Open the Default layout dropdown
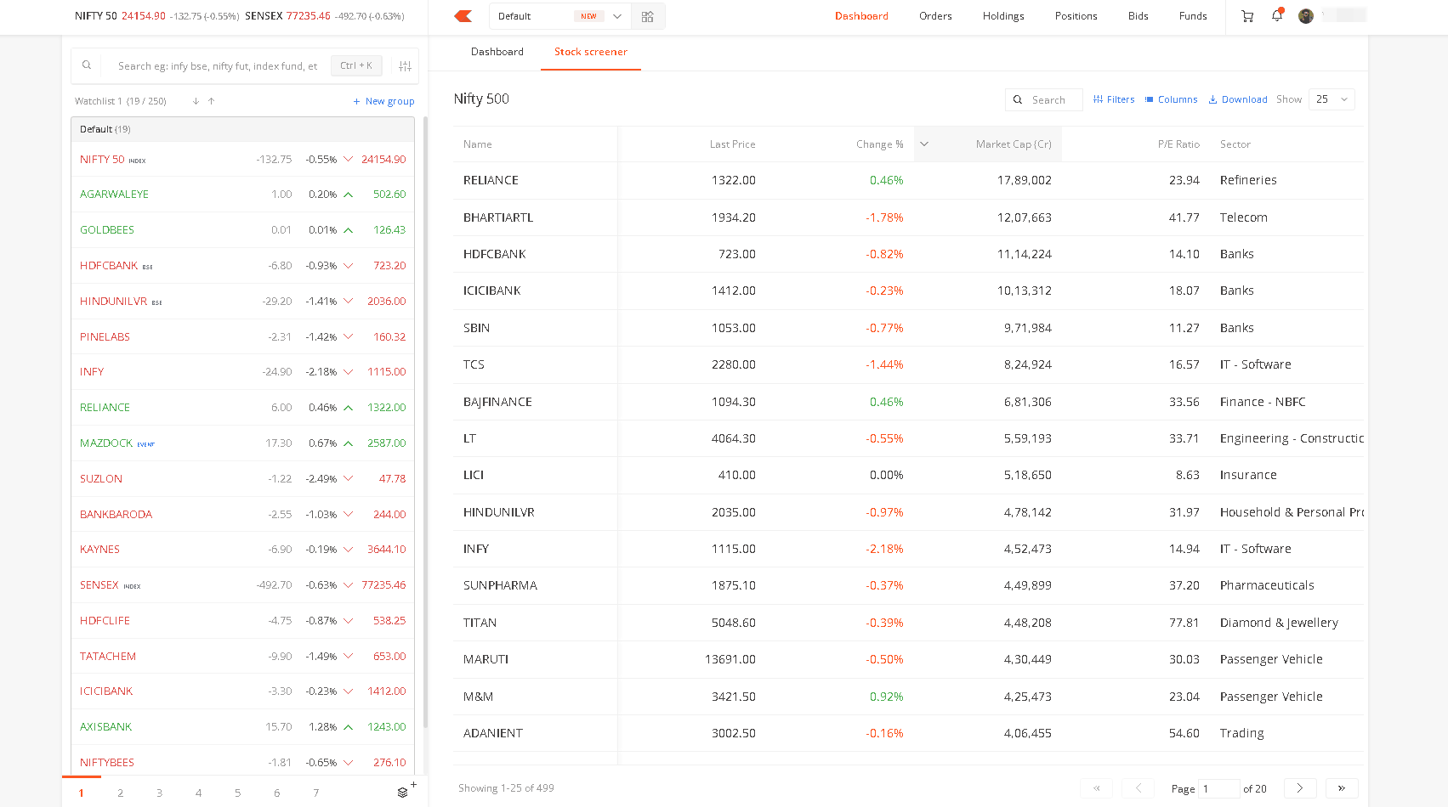The width and height of the screenshot is (1448, 807). (560, 16)
